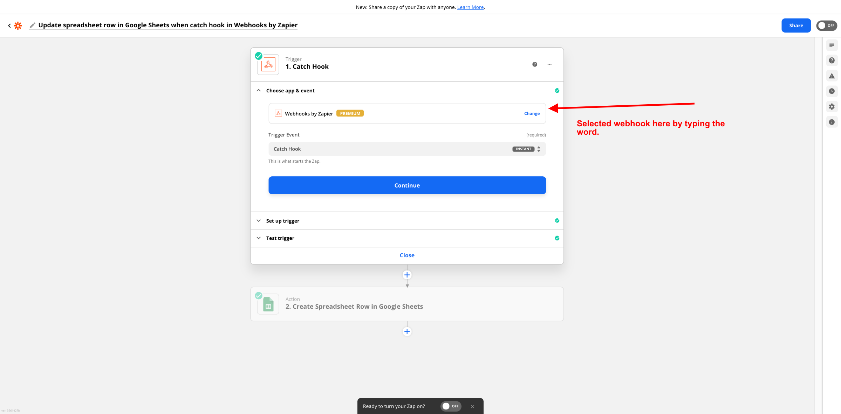The height and width of the screenshot is (414, 841).
Task: Click the INSTANT badge in Trigger Event
Action: (524, 149)
